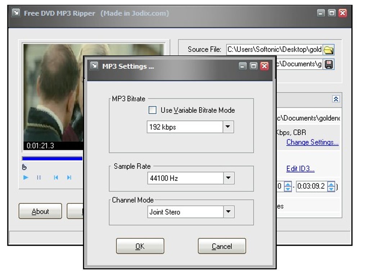
Task: Browse for source file with folder icon
Action: (x=329, y=50)
